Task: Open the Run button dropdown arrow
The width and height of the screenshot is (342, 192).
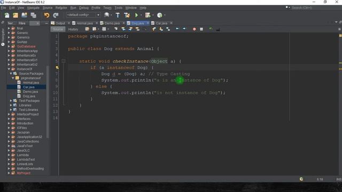Action: coord(141,15)
